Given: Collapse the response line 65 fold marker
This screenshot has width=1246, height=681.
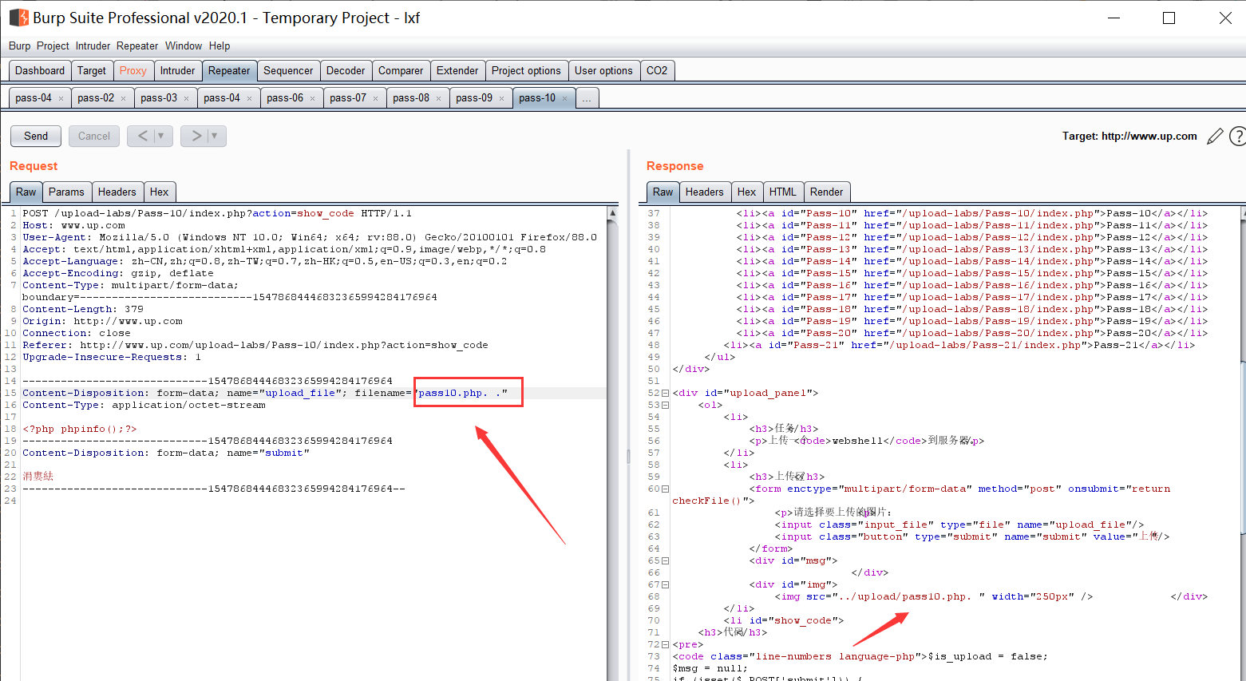Looking at the screenshot, I should point(665,560).
